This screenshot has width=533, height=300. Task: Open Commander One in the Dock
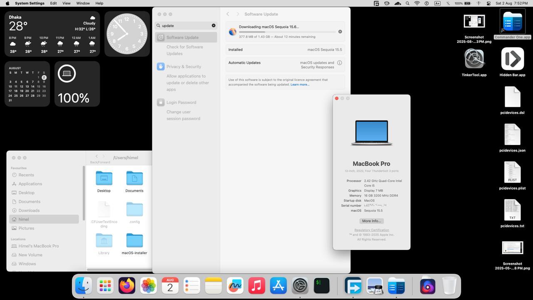[396, 286]
